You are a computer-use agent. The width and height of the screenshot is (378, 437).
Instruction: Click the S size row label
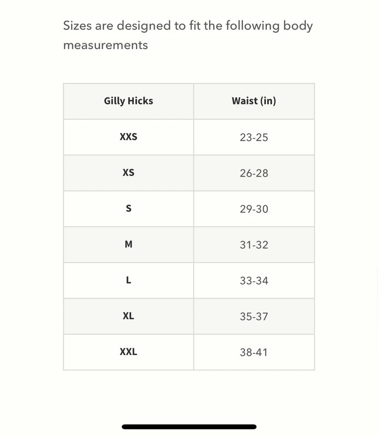coord(128,208)
